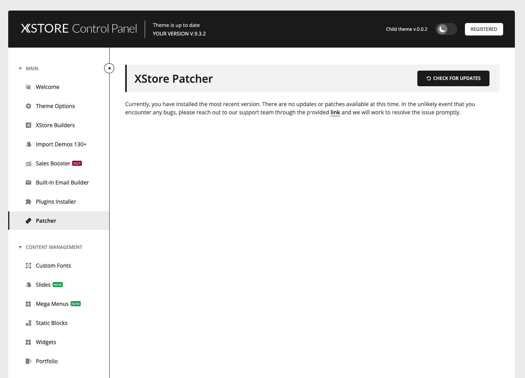This screenshot has width=525, height=378.
Task: Click the NEW badge beside Slides
Action: (58, 285)
